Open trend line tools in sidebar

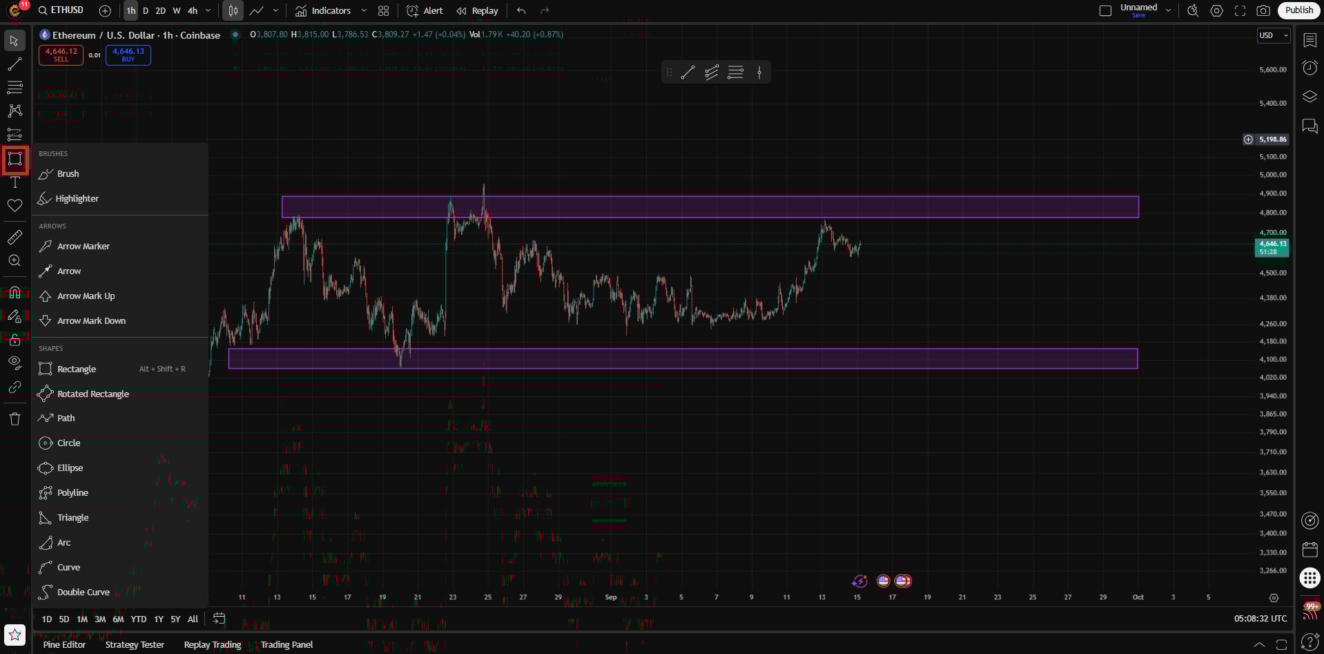(14, 64)
